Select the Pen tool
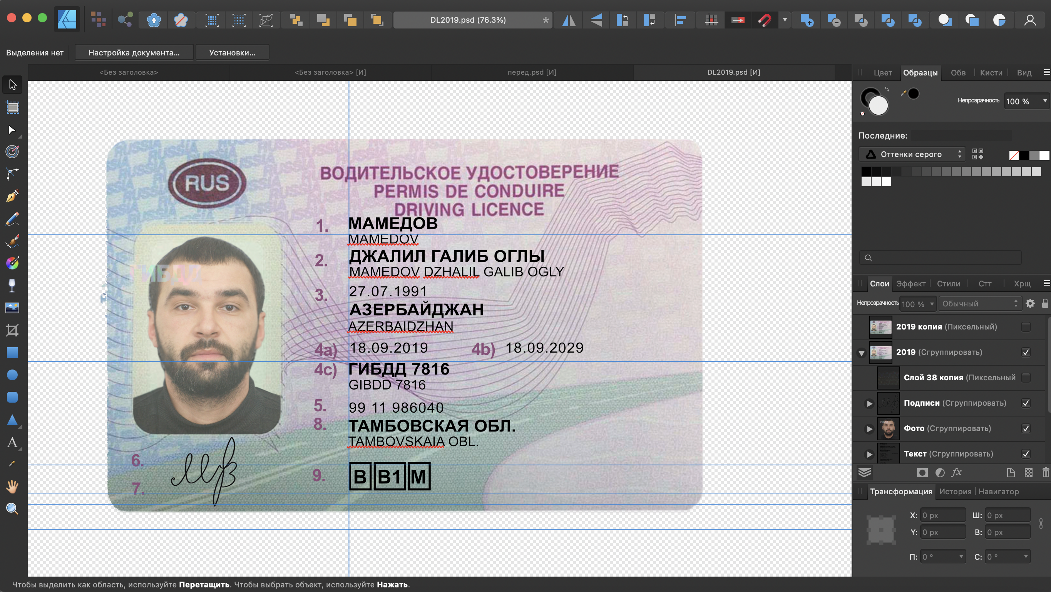The image size is (1051, 592). point(12,197)
